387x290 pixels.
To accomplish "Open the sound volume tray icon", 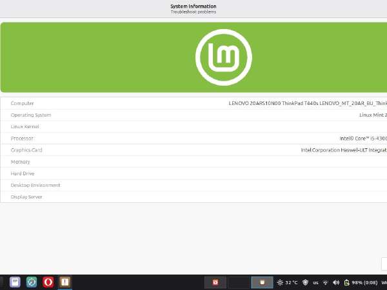I will point(336,283).
